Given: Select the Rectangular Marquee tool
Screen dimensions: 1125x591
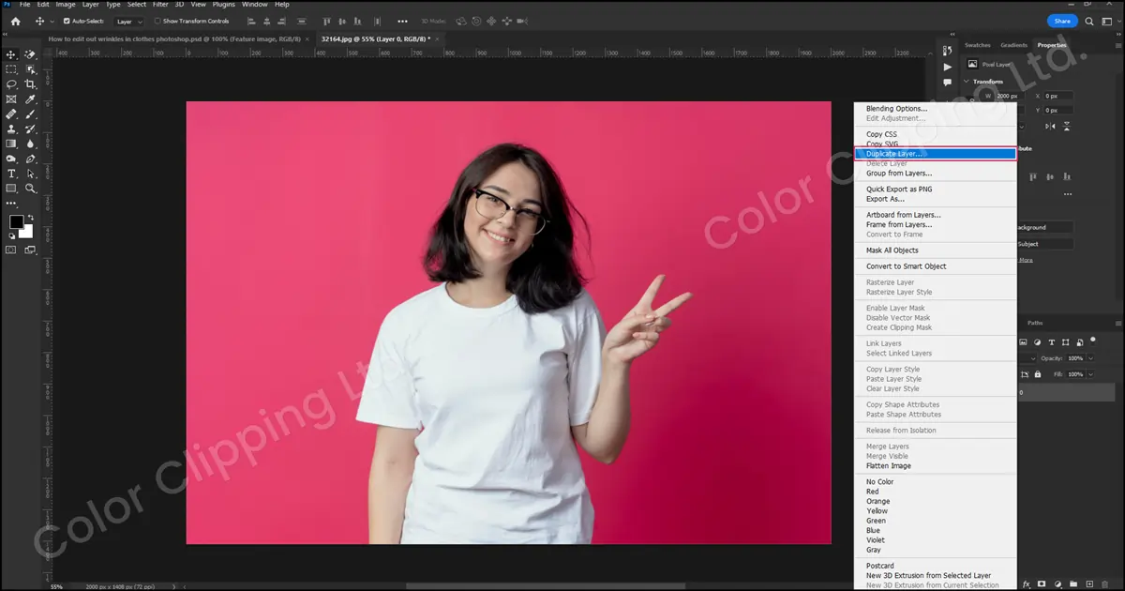Looking at the screenshot, I should 11,69.
